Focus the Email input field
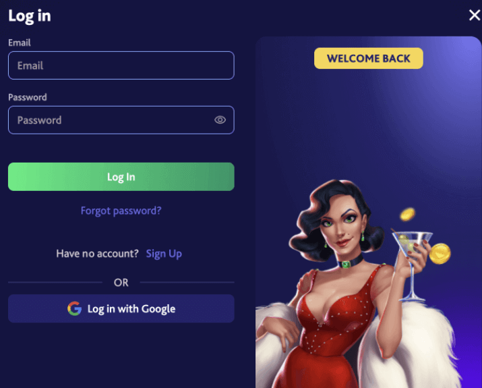The image size is (482, 388). click(x=121, y=65)
